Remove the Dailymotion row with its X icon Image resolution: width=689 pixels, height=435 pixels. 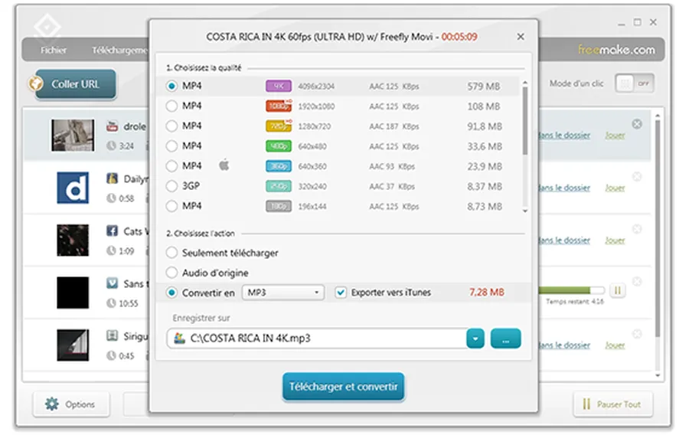coord(637,177)
